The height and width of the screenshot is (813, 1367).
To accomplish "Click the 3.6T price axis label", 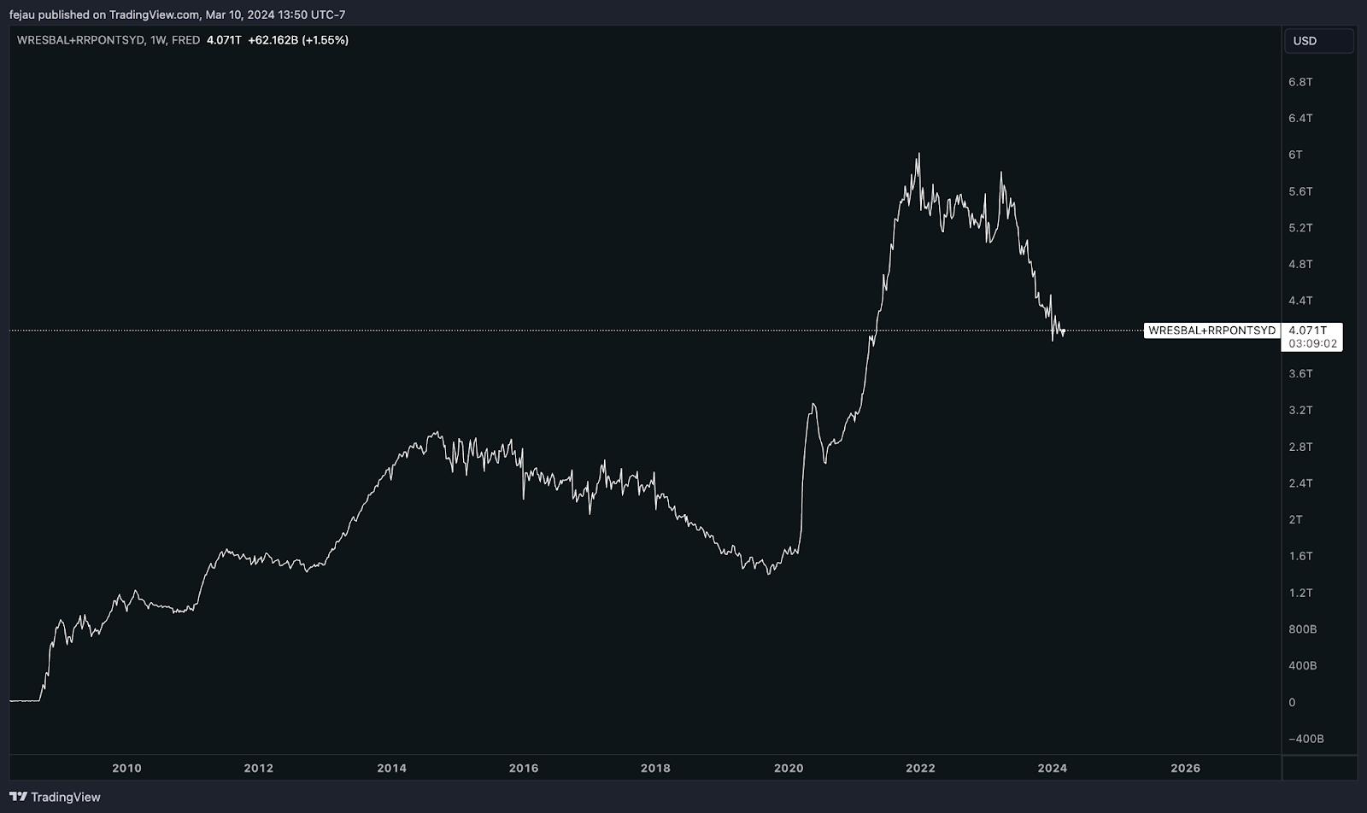I will (x=1300, y=373).
